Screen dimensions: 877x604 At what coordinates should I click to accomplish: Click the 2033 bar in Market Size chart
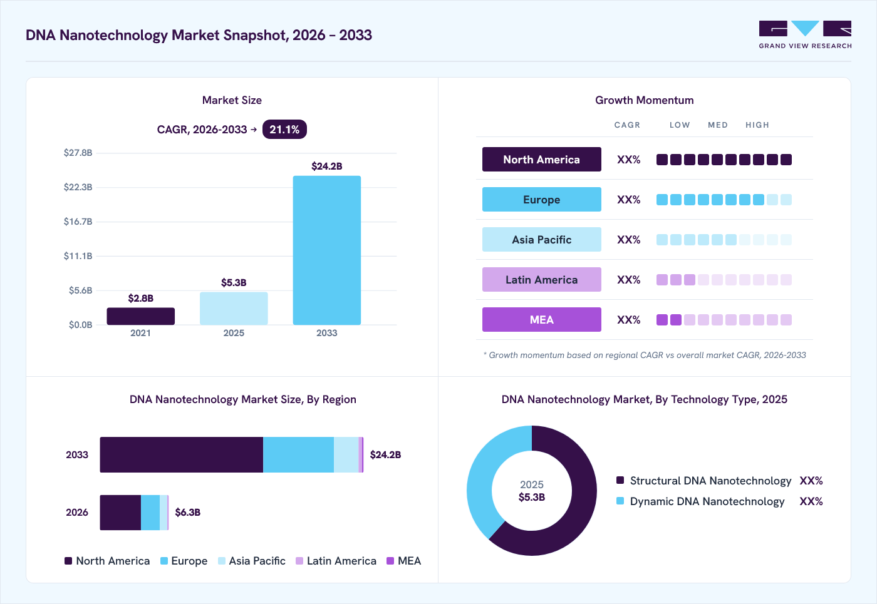(327, 250)
